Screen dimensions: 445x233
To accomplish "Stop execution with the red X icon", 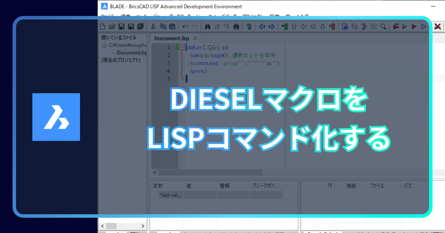I will pyautogui.click(x=438, y=27).
